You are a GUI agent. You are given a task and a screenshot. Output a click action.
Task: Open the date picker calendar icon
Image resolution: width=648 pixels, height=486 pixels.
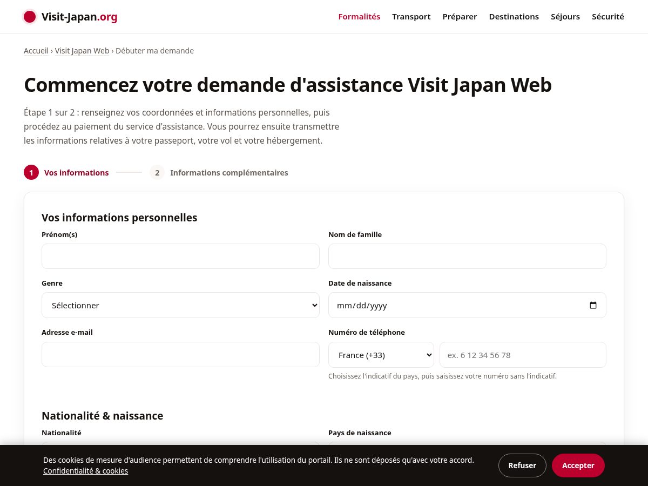(x=593, y=305)
